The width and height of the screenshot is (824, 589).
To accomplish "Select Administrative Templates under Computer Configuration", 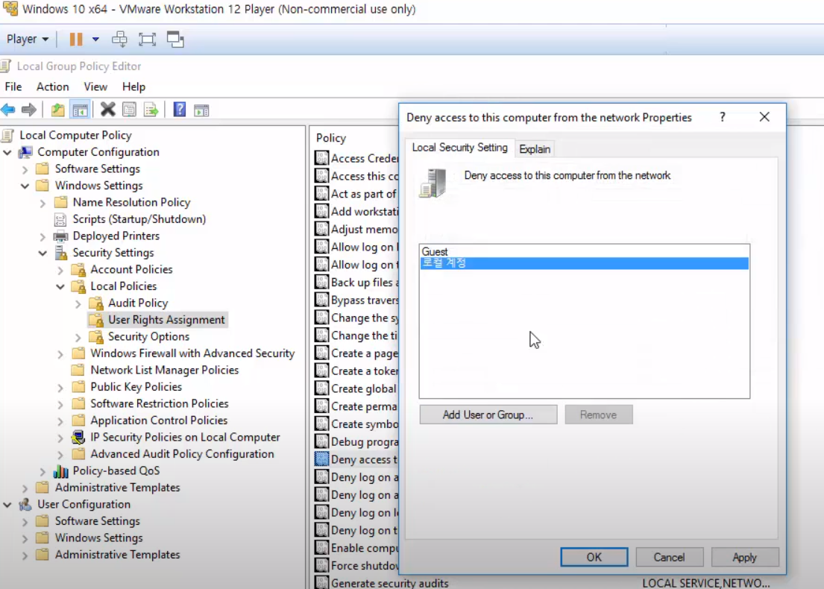I will tap(117, 488).
